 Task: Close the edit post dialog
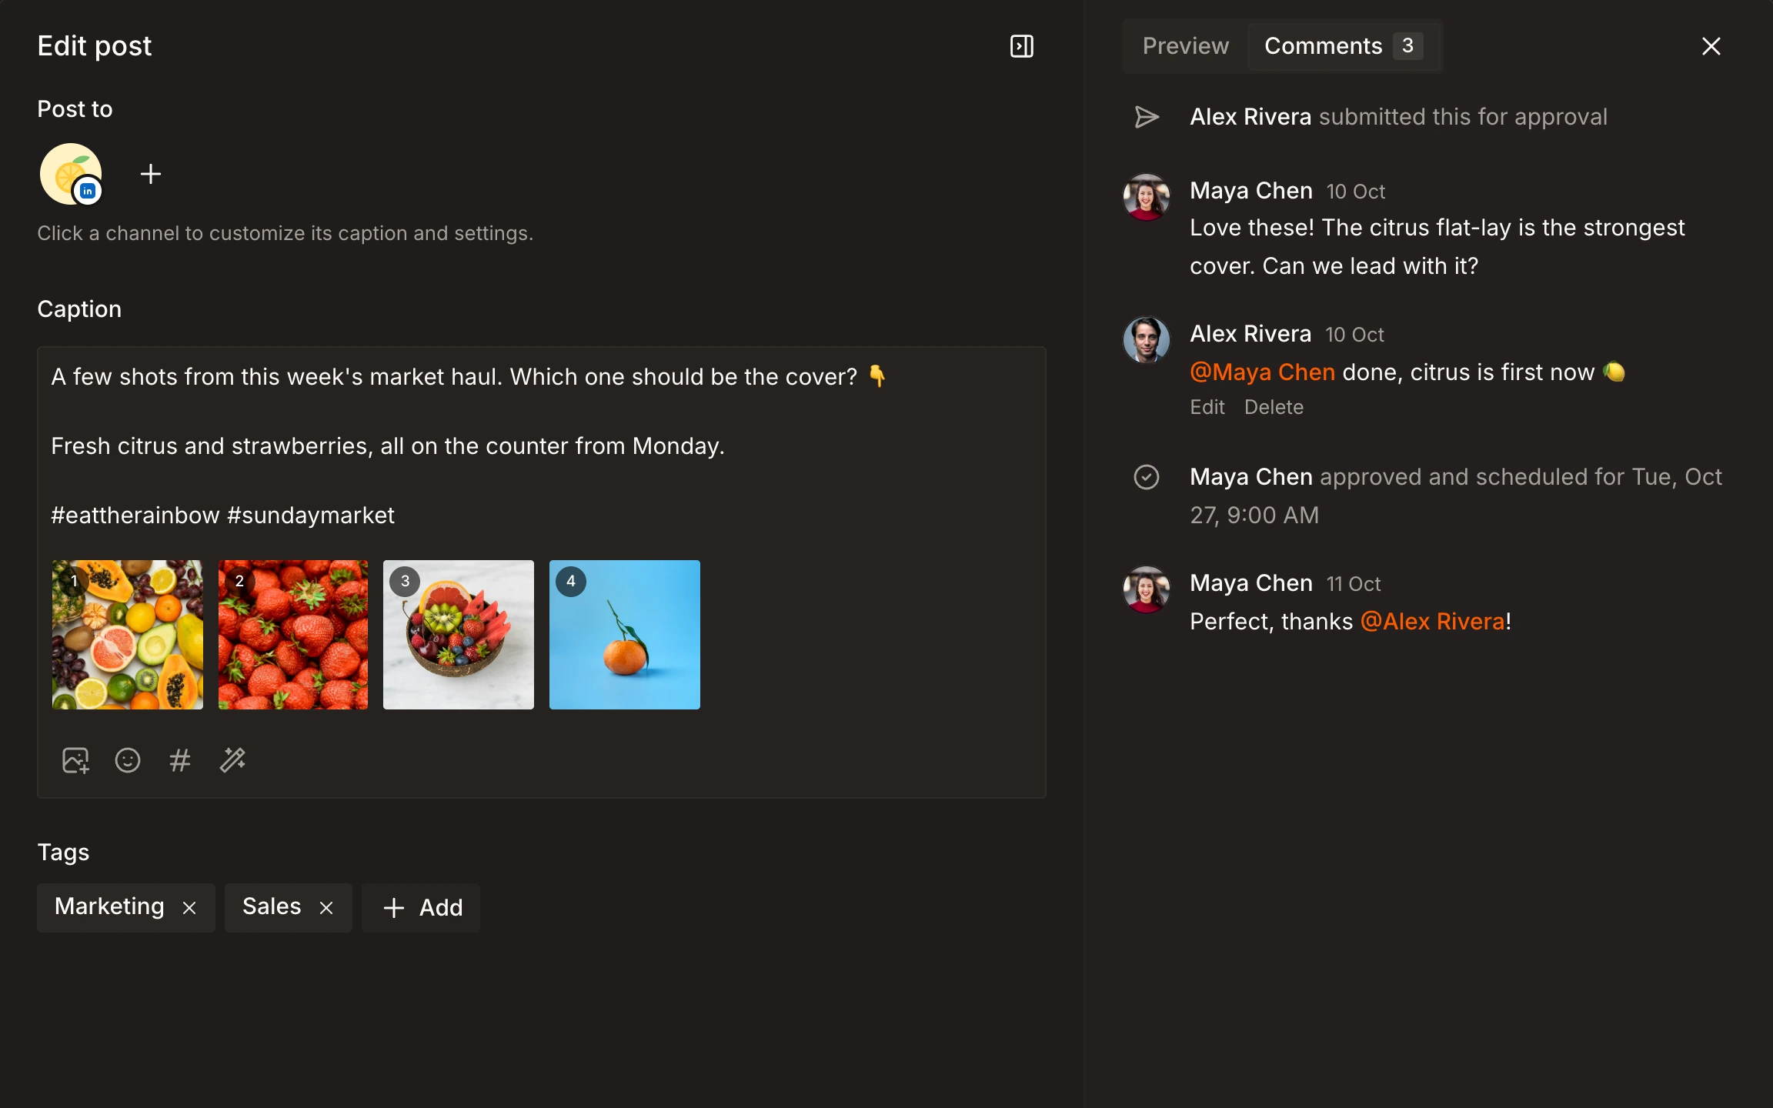(x=1711, y=46)
